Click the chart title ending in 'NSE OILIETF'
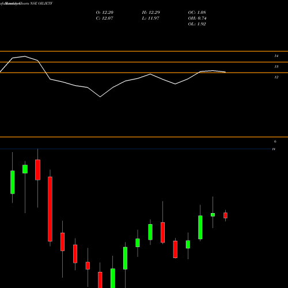The image size is (288, 288). tap(26, 3)
